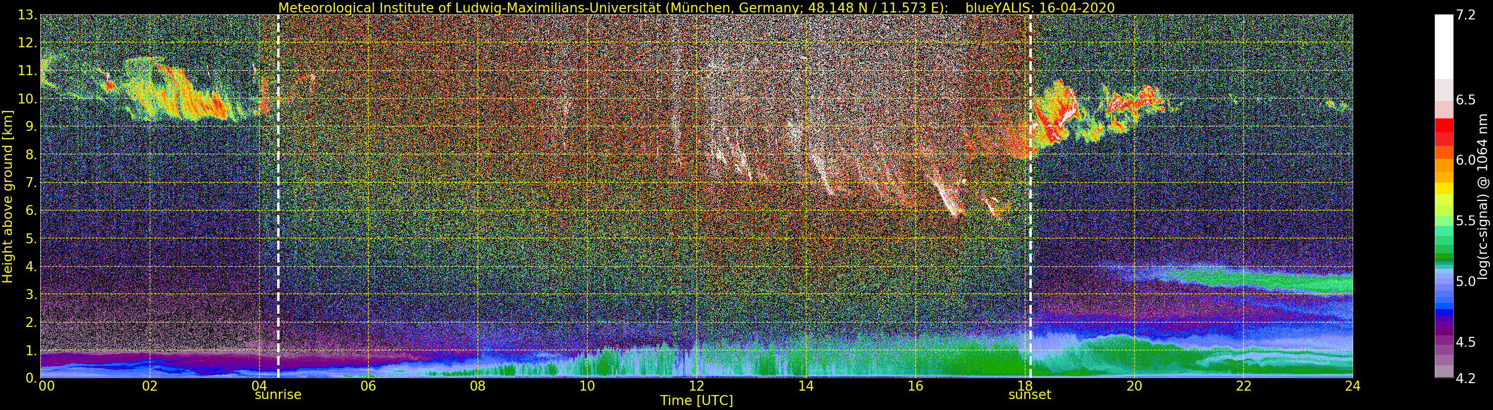Click the white dashed sunset marker line
The image size is (1493, 410).
[1030, 196]
